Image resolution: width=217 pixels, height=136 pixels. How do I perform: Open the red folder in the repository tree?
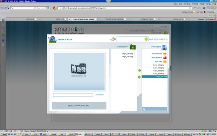[165, 58]
